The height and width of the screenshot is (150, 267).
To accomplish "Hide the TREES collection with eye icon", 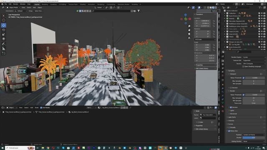I will [262, 37].
